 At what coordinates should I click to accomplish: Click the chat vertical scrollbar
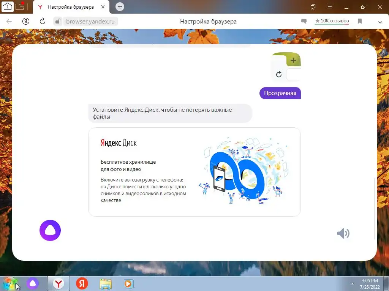pos(375,209)
